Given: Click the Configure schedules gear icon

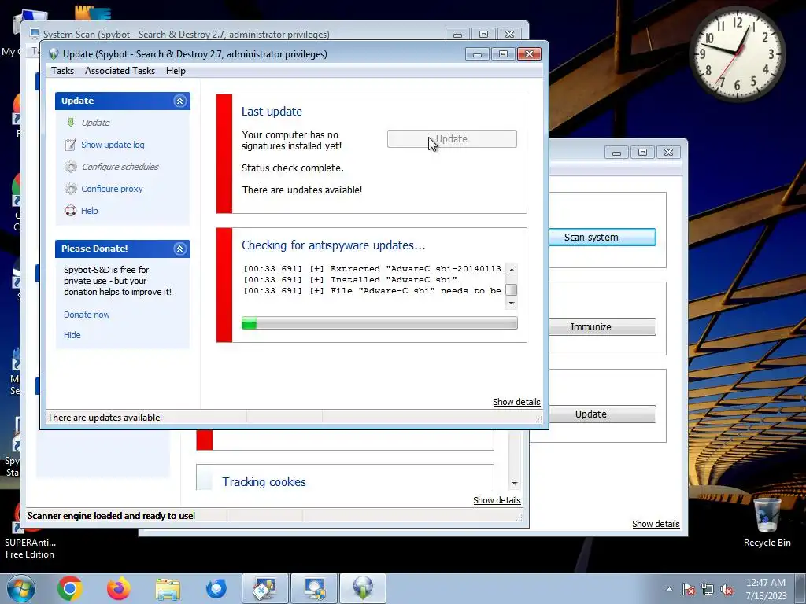Looking at the screenshot, I should point(70,167).
